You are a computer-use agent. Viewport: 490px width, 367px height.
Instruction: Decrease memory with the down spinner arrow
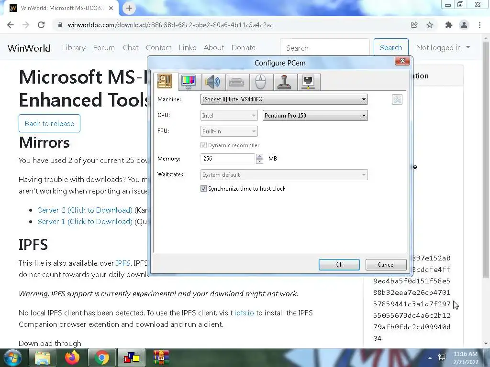tap(259, 162)
